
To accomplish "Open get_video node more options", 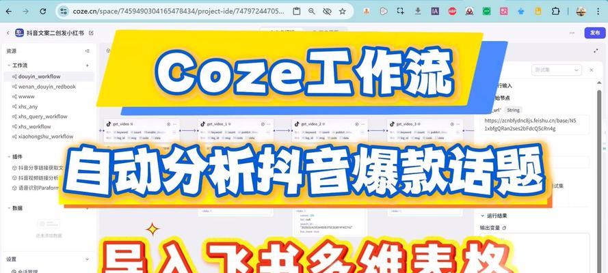I will click(x=175, y=124).
